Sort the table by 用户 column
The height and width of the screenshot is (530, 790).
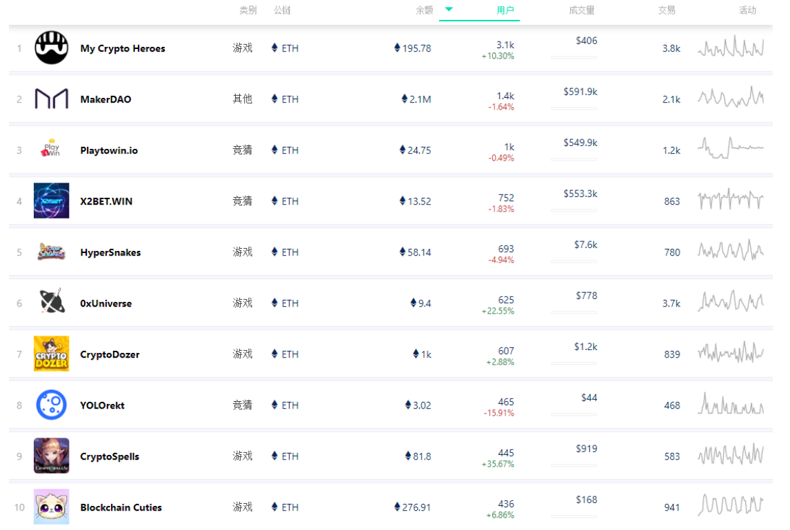pyautogui.click(x=505, y=10)
